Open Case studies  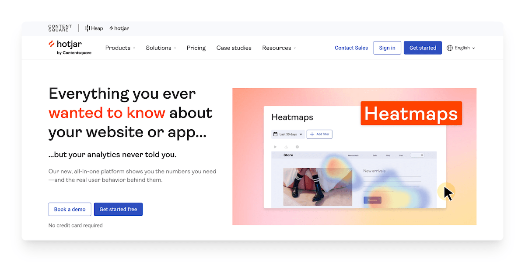(x=234, y=48)
